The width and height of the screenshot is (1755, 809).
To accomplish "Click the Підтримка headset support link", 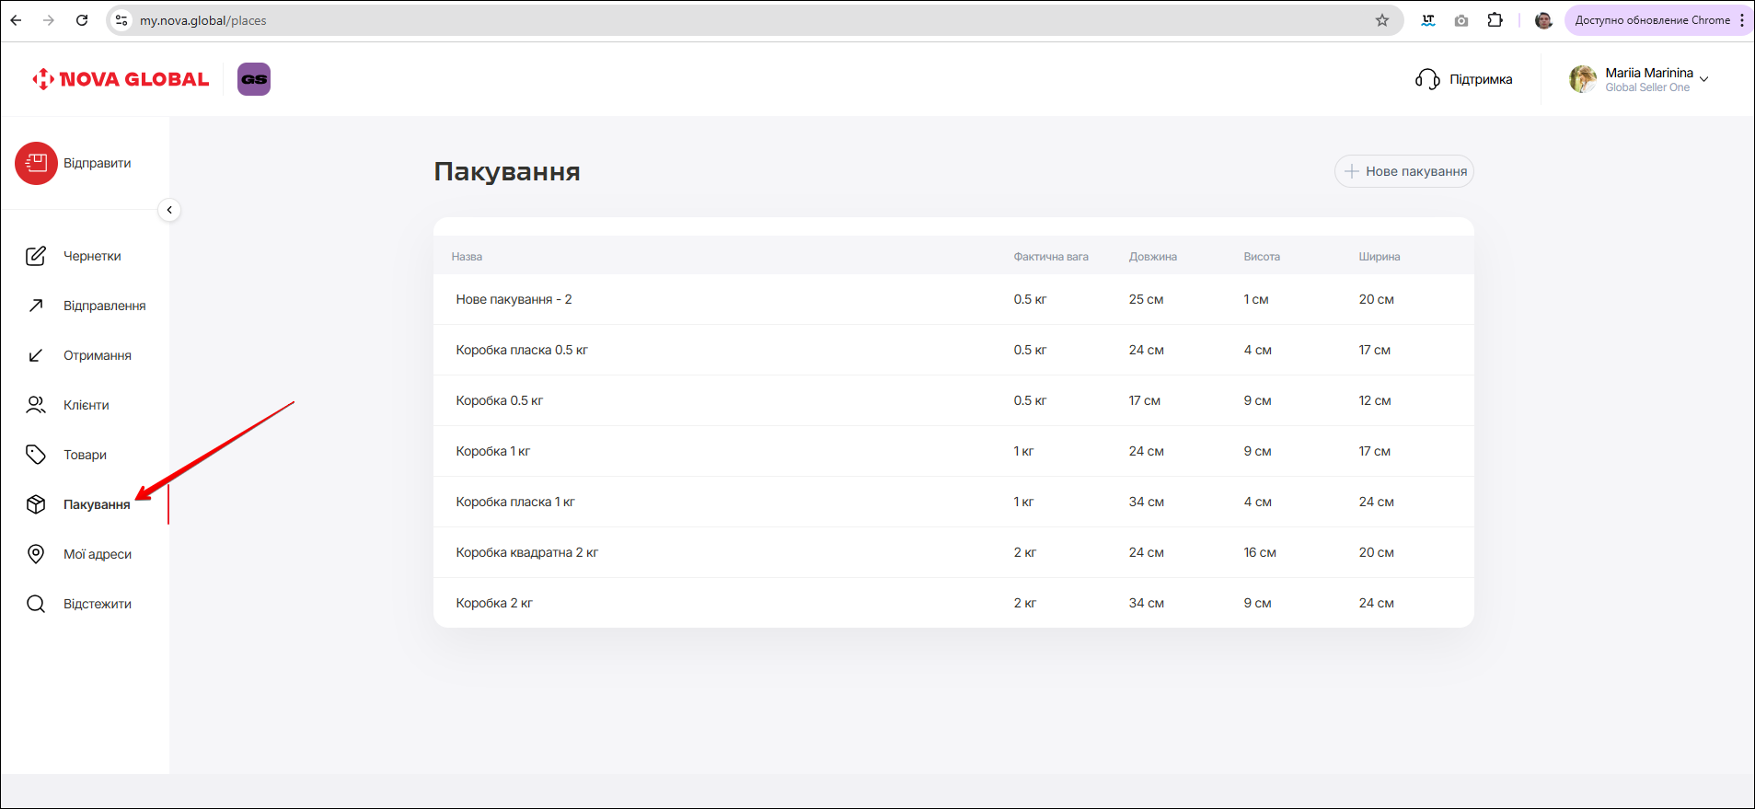I will 1464,79.
